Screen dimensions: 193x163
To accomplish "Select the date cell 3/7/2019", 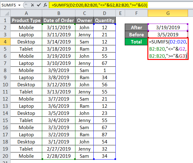I will coord(59,99).
